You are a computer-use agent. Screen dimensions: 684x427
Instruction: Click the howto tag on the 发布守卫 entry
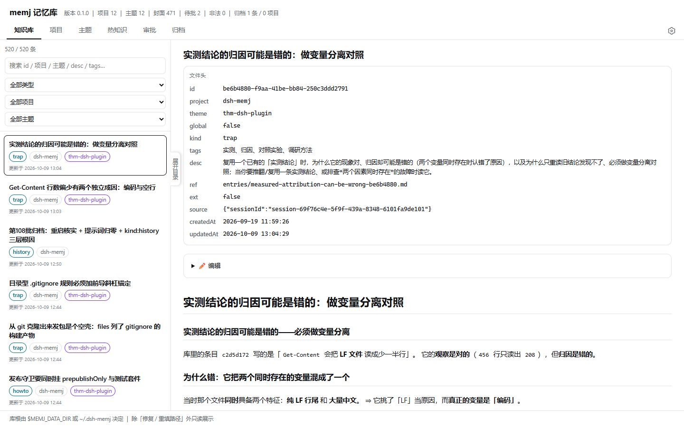(21, 391)
